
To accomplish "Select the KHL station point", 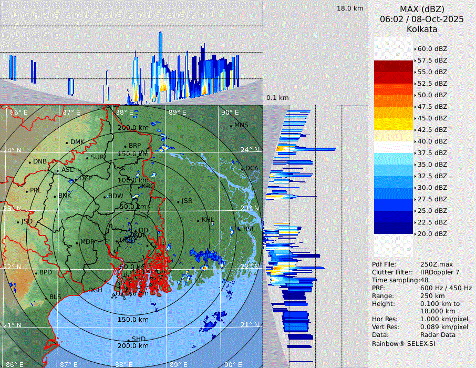I will [x=198, y=220].
